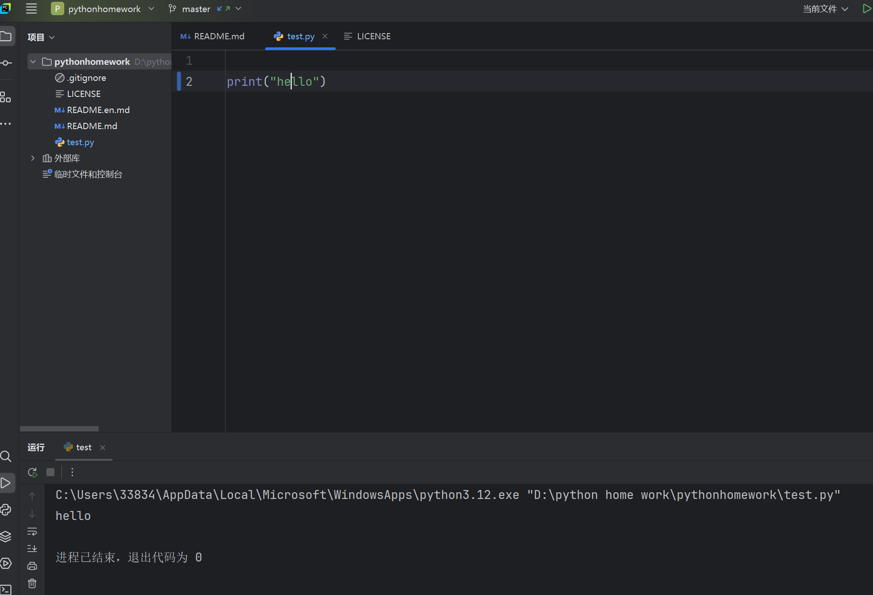The image size is (873, 595).
Task: Toggle scroll to end of output
Action: point(32,549)
